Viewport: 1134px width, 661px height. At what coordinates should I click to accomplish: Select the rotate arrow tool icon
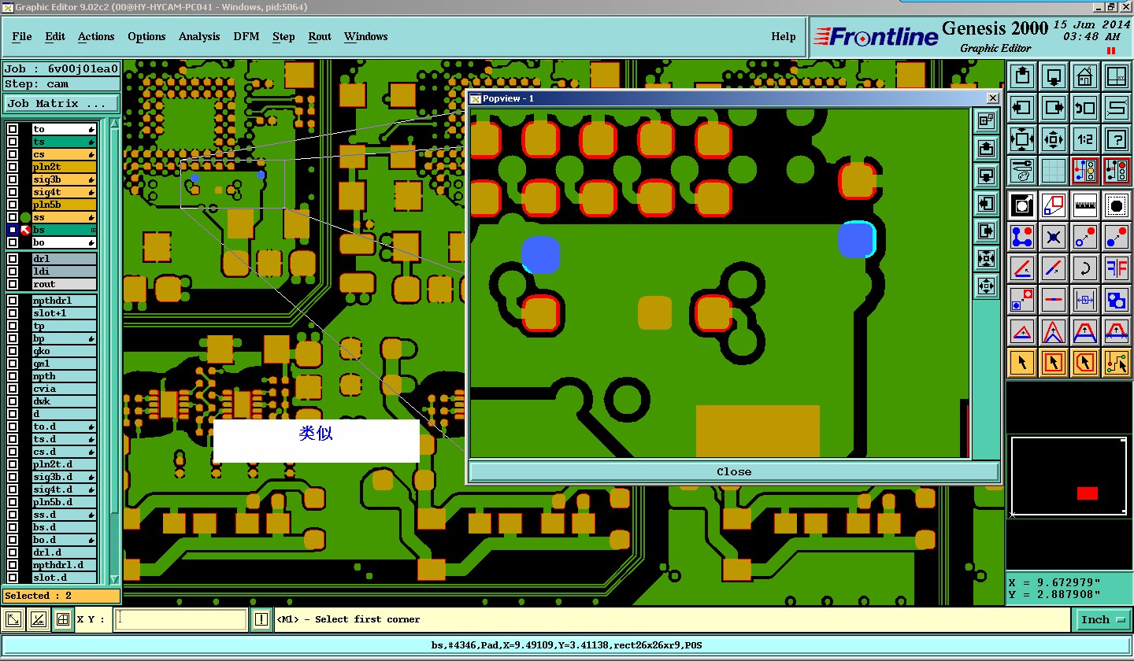1085,268
